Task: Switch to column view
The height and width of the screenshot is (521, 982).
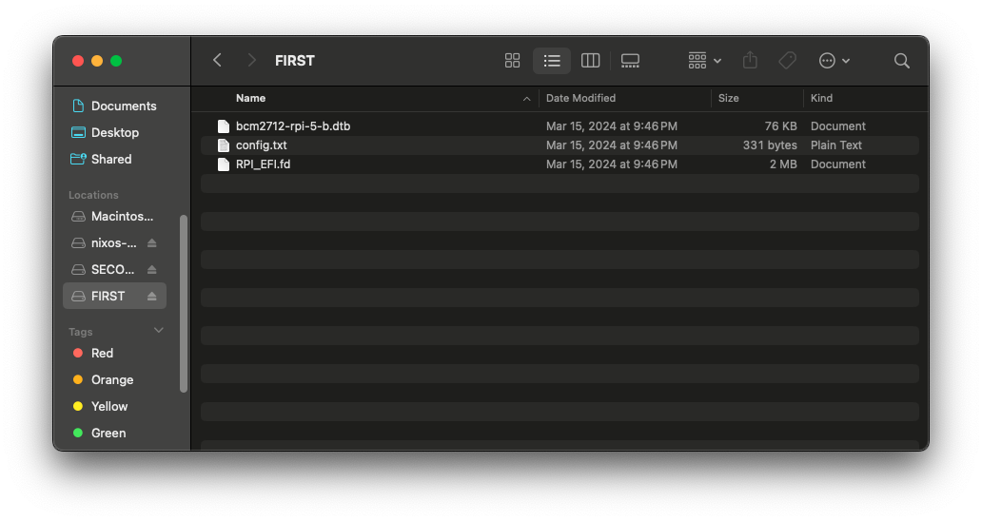Action: [590, 61]
